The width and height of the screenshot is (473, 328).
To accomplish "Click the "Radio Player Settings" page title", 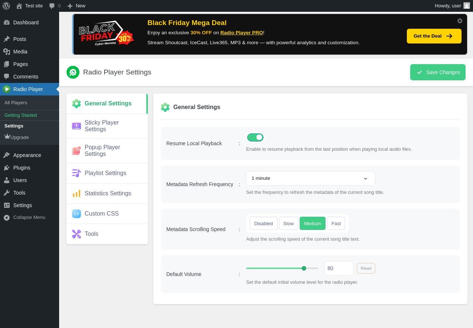I will click(117, 72).
